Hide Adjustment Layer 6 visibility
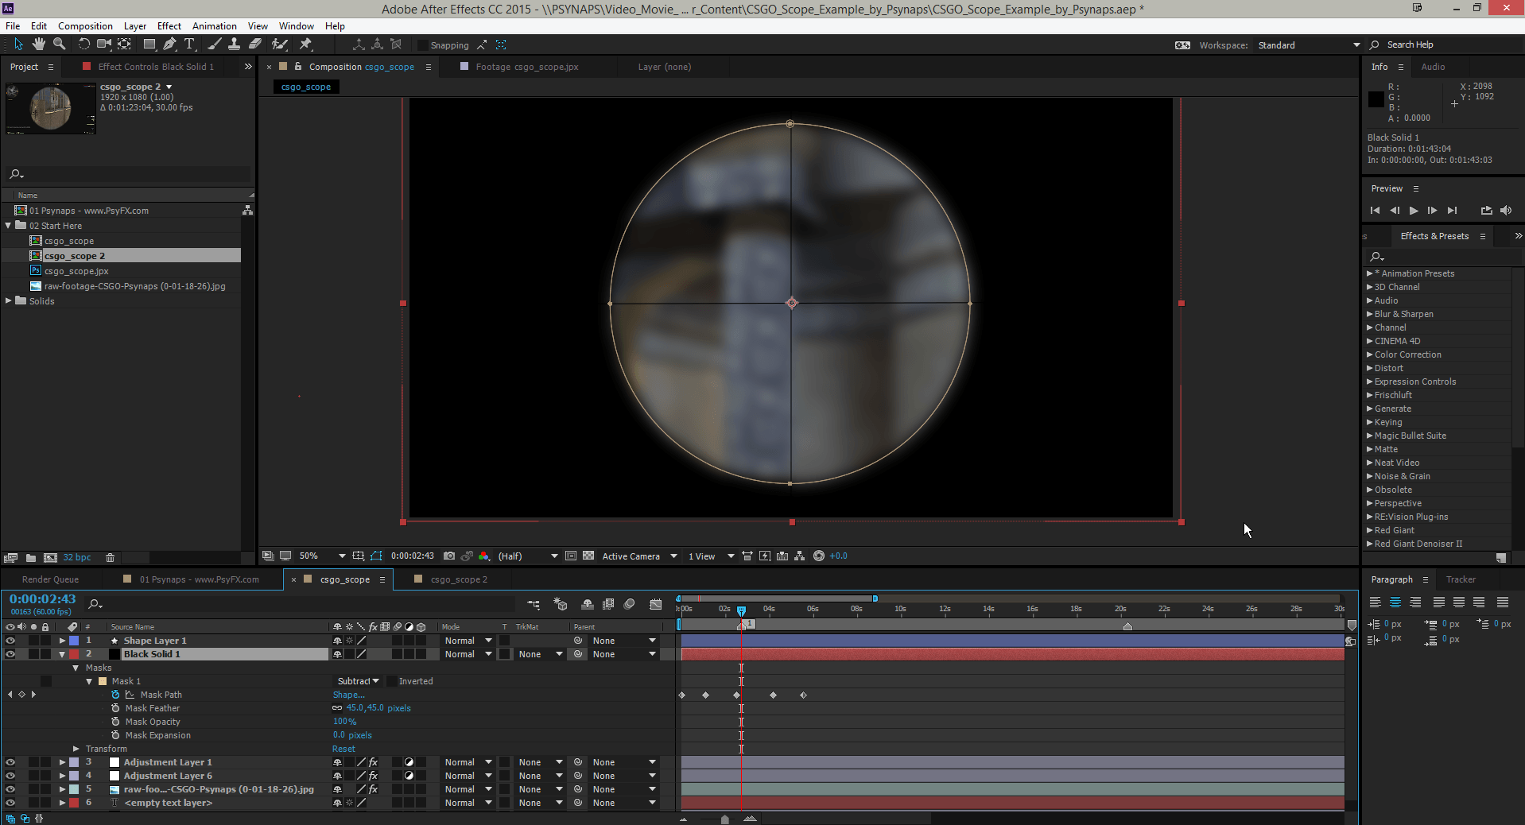 tap(10, 776)
